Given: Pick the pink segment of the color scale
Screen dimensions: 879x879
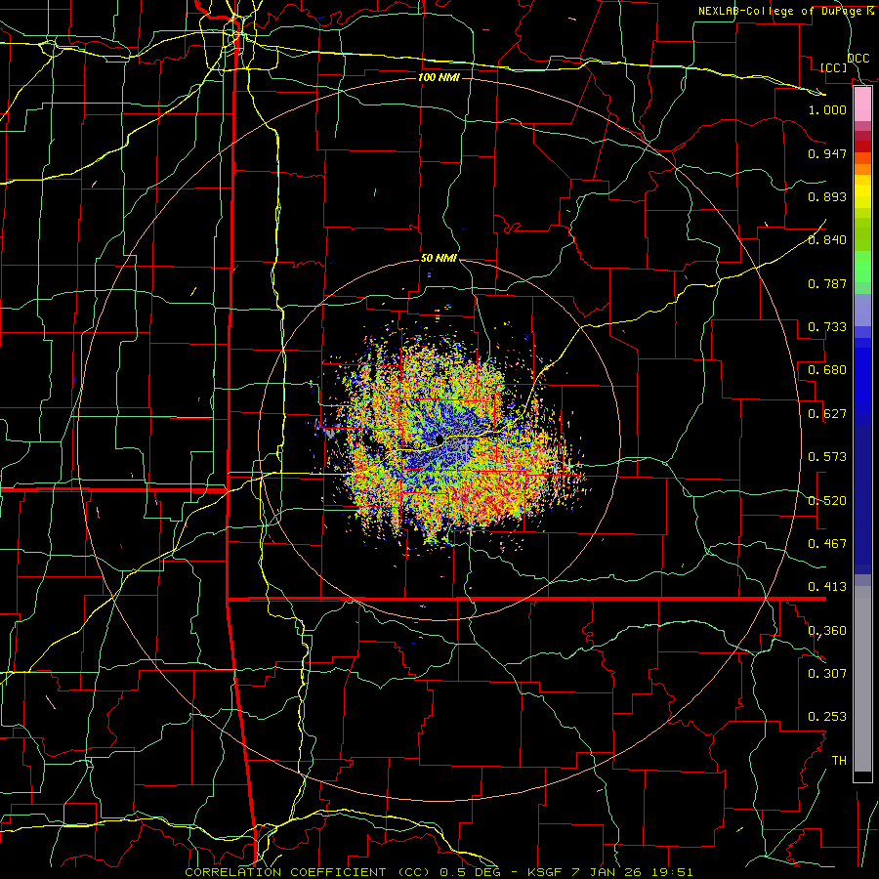Looking at the screenshot, I should point(862,105).
